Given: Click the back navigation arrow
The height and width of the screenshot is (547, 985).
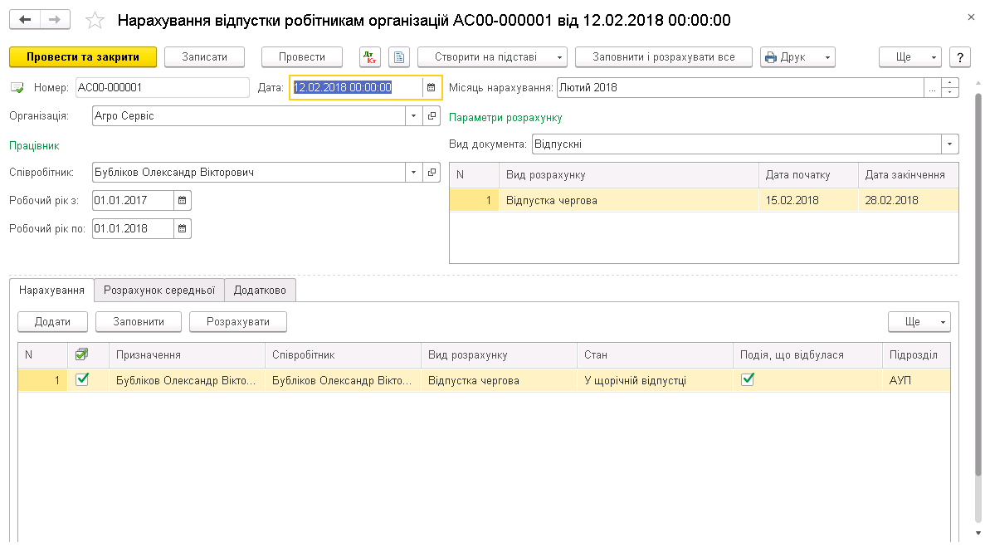Looking at the screenshot, I should point(25,19).
